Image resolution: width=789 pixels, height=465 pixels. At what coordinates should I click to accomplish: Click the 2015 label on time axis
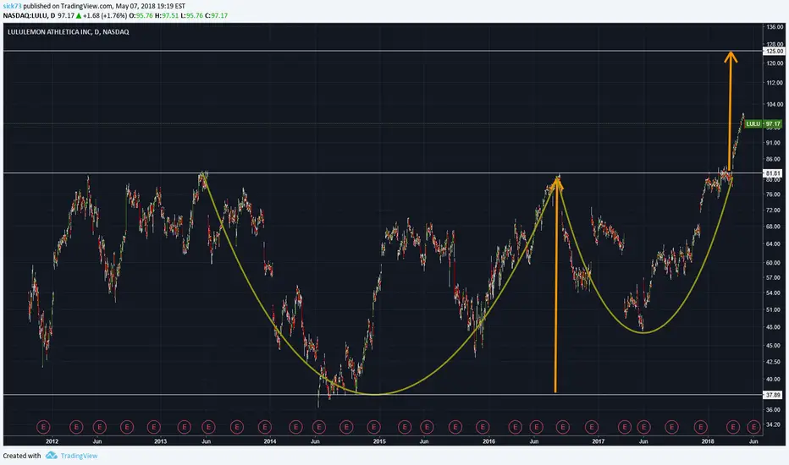pyautogui.click(x=379, y=441)
